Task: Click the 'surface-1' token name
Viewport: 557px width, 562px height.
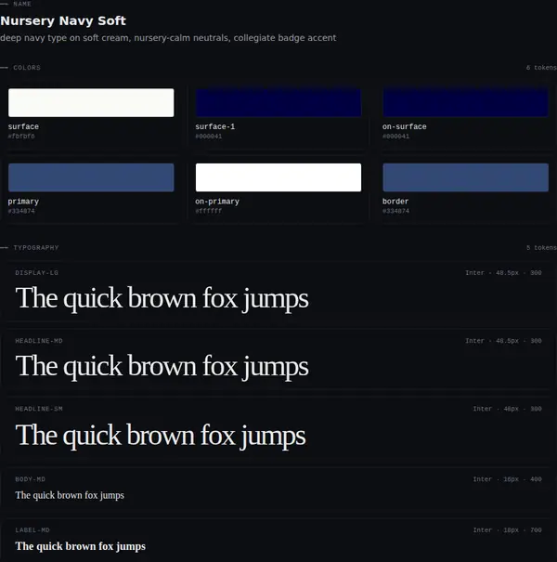Action: pos(215,126)
